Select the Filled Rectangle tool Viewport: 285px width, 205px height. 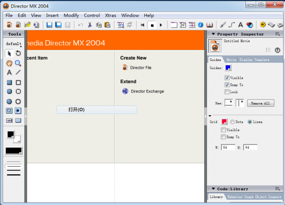coord(9,82)
